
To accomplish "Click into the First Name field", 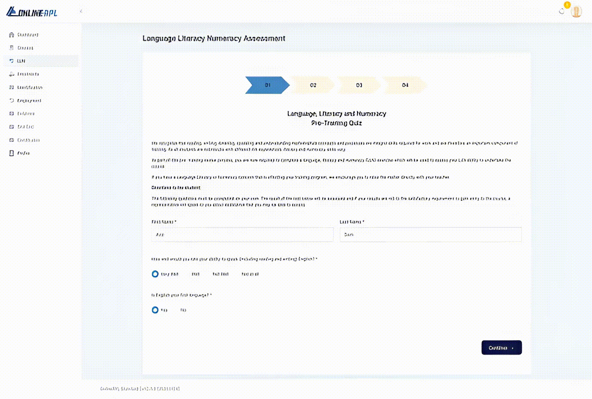I will pyautogui.click(x=242, y=235).
